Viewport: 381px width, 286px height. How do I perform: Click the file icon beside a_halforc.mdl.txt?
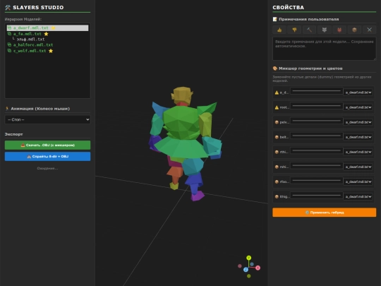click(x=9, y=44)
